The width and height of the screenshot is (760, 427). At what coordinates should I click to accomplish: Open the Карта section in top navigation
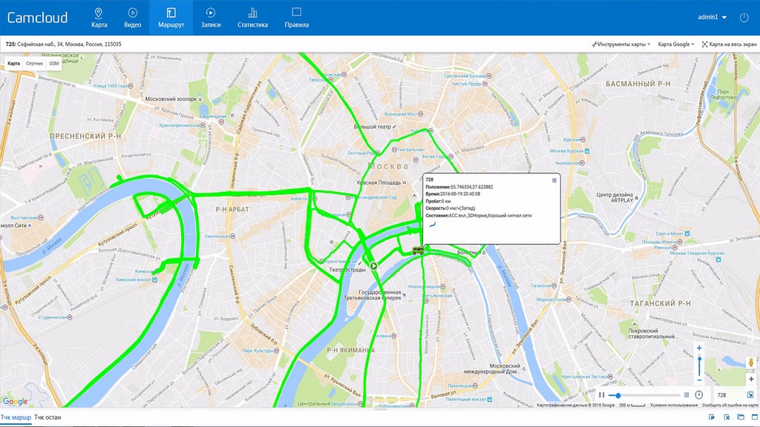pyautogui.click(x=99, y=17)
